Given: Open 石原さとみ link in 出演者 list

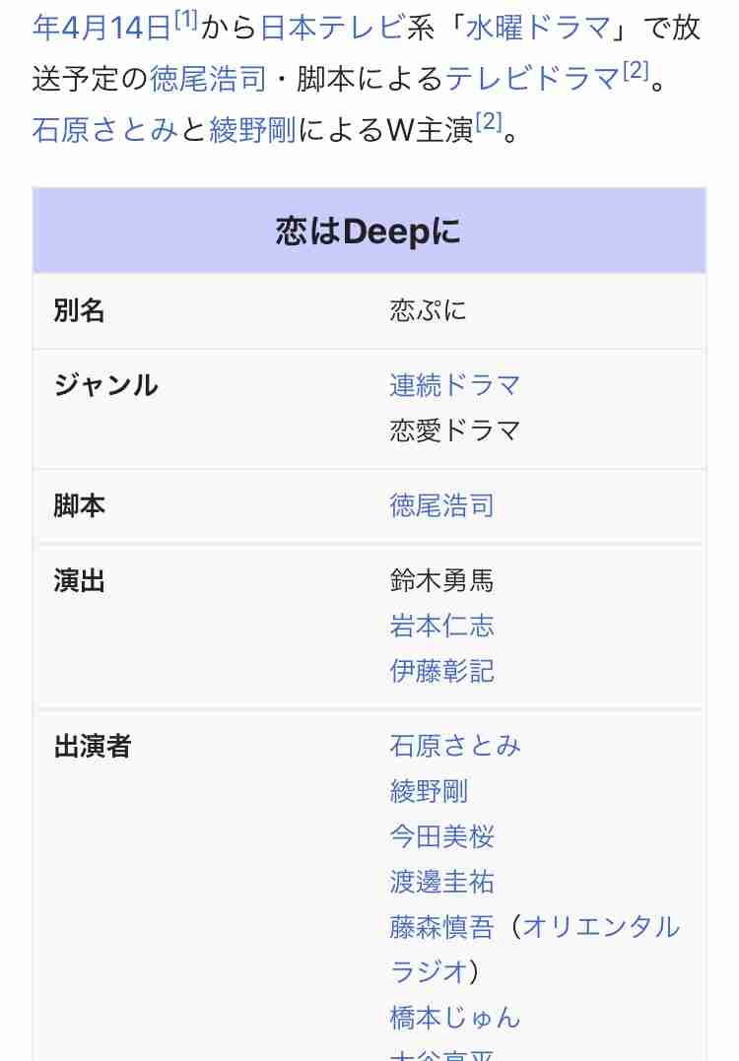Looking at the screenshot, I should click(x=455, y=746).
